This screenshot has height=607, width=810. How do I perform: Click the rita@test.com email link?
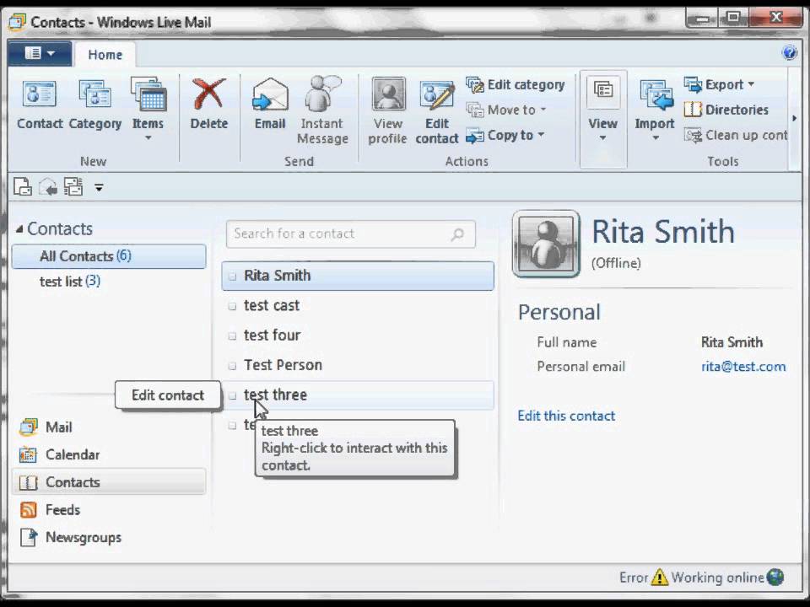coord(743,367)
